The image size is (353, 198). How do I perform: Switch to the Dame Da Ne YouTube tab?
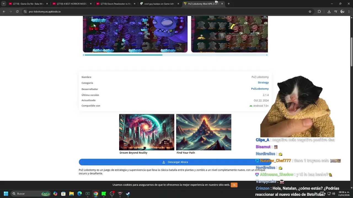28,4
